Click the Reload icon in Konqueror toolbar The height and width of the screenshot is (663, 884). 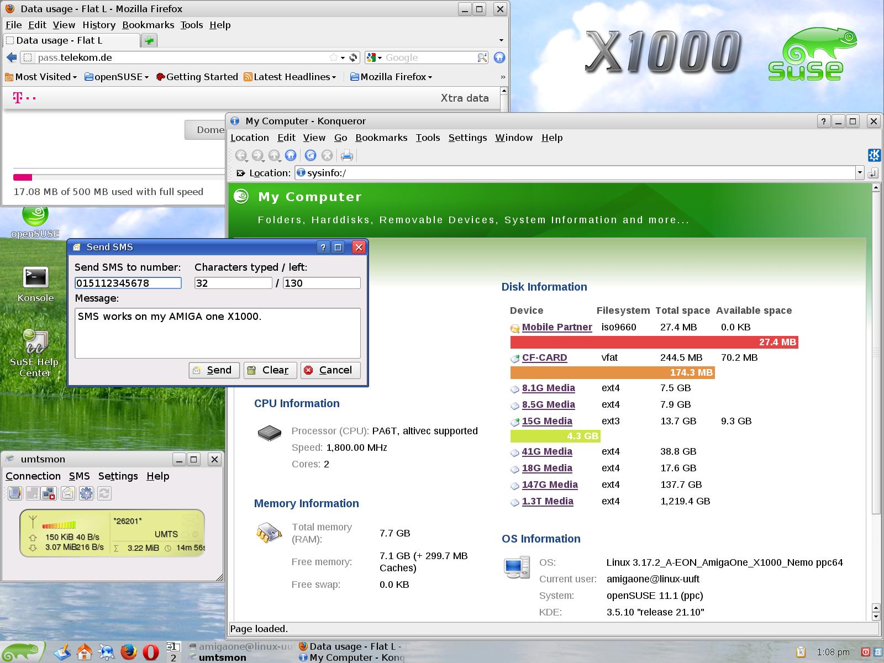click(310, 155)
